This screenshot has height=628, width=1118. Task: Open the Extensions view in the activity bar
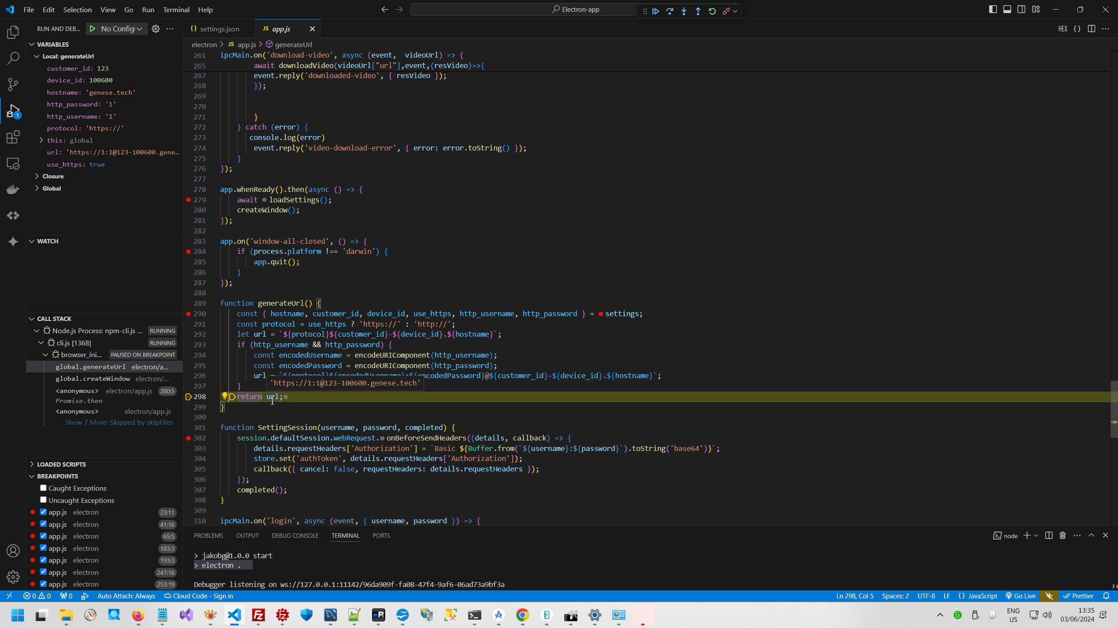click(13, 137)
